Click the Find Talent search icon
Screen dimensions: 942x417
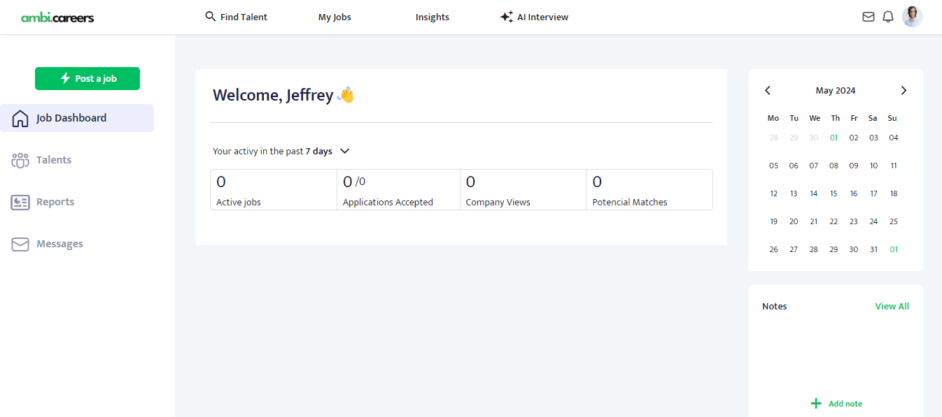[x=210, y=16]
